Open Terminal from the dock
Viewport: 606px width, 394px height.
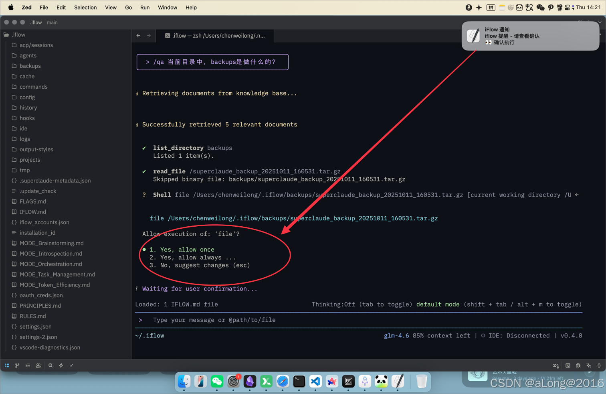pyautogui.click(x=299, y=381)
